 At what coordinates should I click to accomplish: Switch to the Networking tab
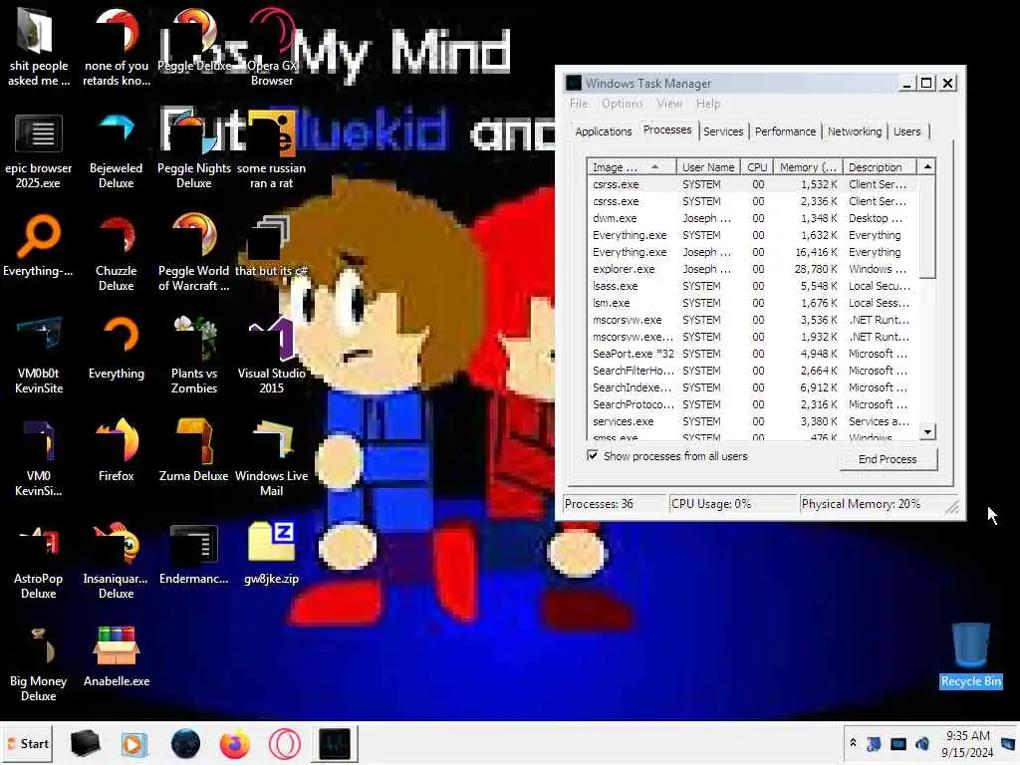point(855,131)
